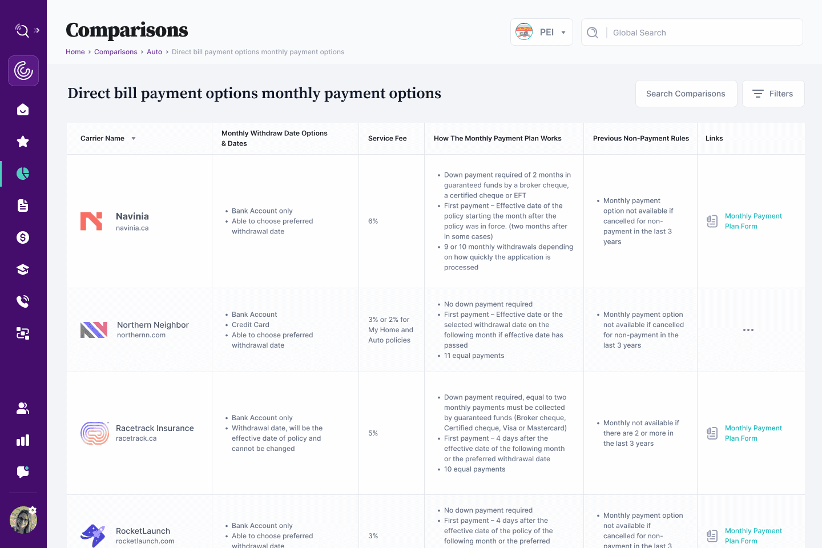Click the phone call icon in sidebar
The image size is (822, 548).
pyautogui.click(x=23, y=301)
